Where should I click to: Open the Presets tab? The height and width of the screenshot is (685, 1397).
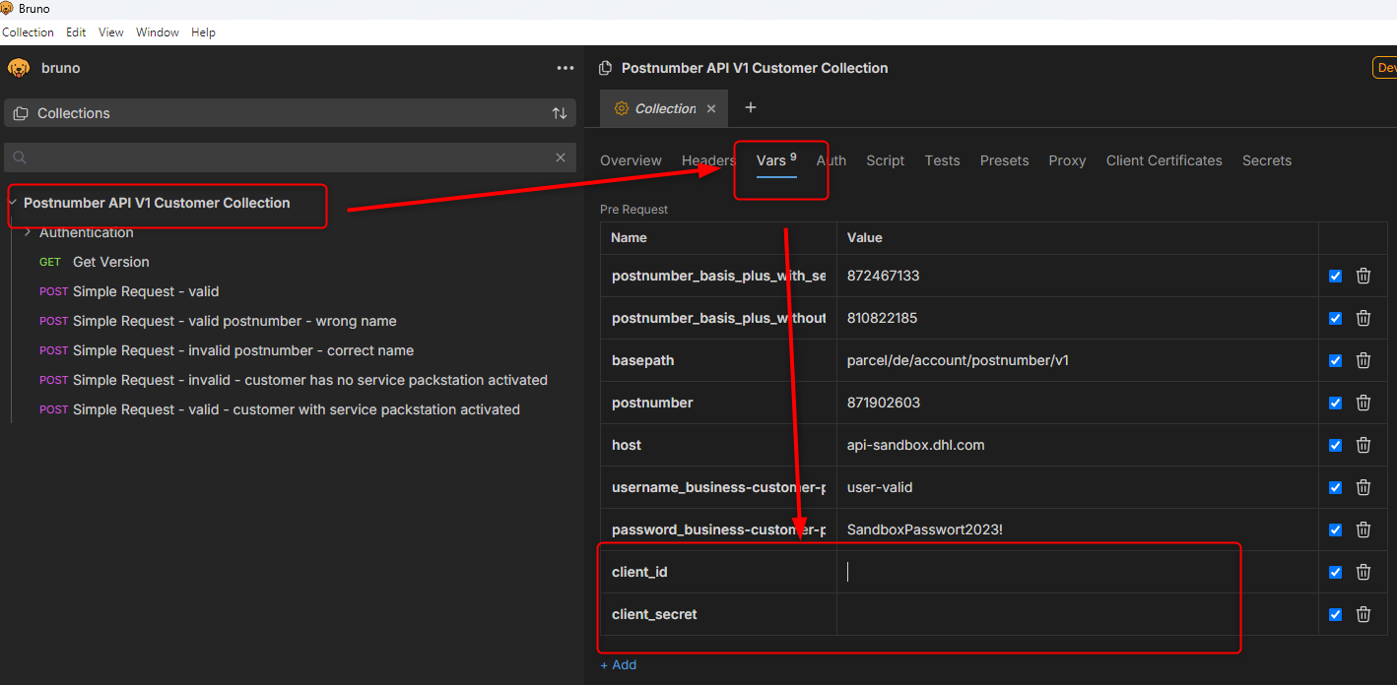pos(1004,160)
